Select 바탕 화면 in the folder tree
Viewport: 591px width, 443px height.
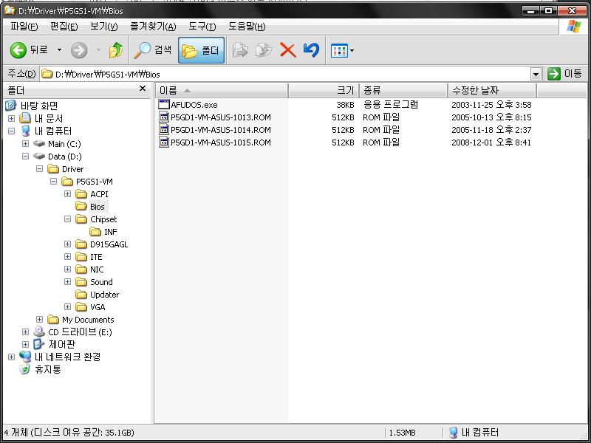[39, 106]
